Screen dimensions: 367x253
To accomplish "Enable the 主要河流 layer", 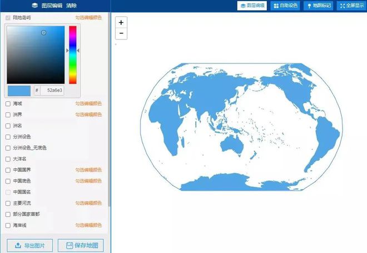I will point(8,204).
